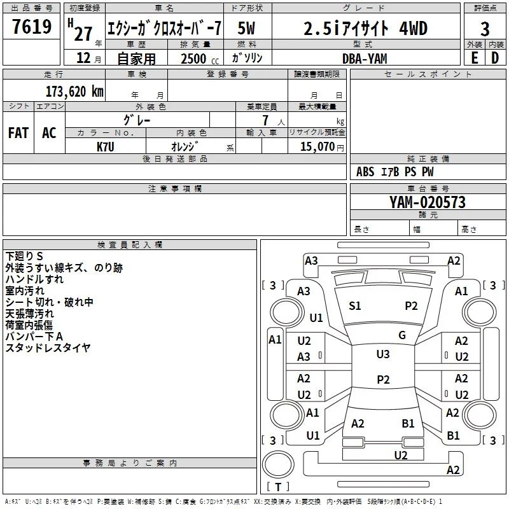Click the exterior grade letter E
The height and width of the screenshot is (509, 509).
(x=475, y=58)
